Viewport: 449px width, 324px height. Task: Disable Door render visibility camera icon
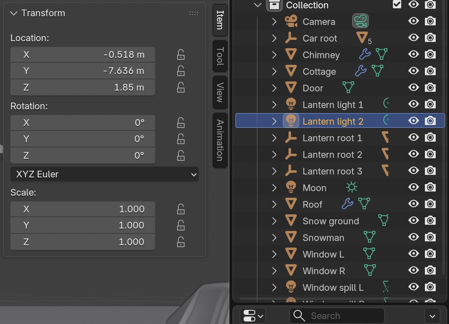[x=430, y=87]
